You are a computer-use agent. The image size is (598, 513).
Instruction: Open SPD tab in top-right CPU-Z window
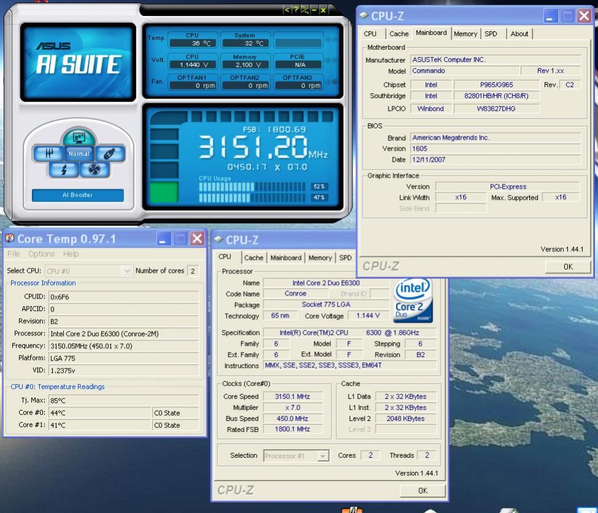tap(491, 34)
